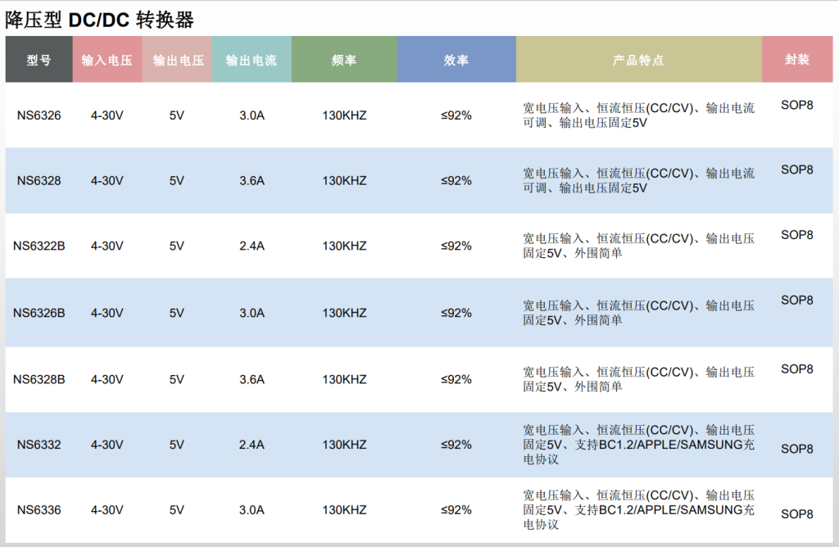Click 3.6A output current in NS6328 row
Image resolution: width=839 pixels, height=547 pixels.
(252, 181)
